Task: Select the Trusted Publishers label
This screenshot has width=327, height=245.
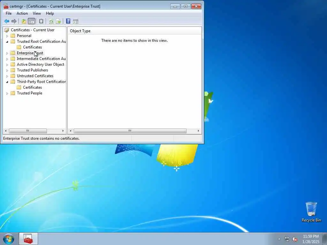Action: pyautogui.click(x=32, y=70)
